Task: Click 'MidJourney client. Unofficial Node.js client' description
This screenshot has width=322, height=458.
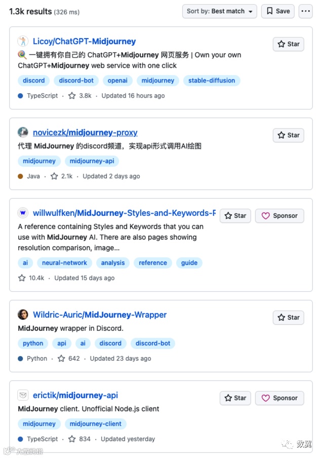Action: click(89, 409)
